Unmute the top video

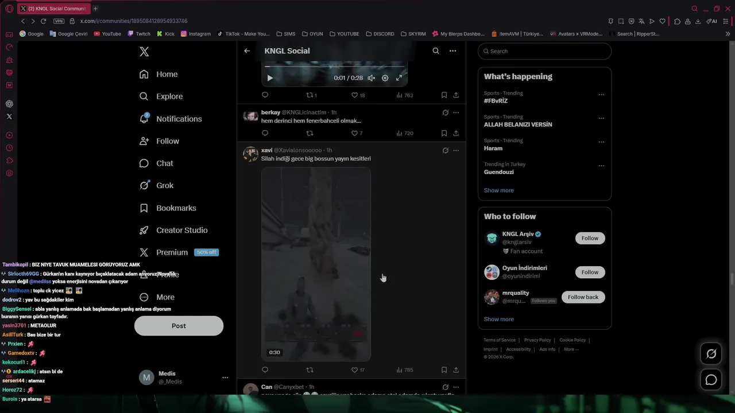(372, 78)
